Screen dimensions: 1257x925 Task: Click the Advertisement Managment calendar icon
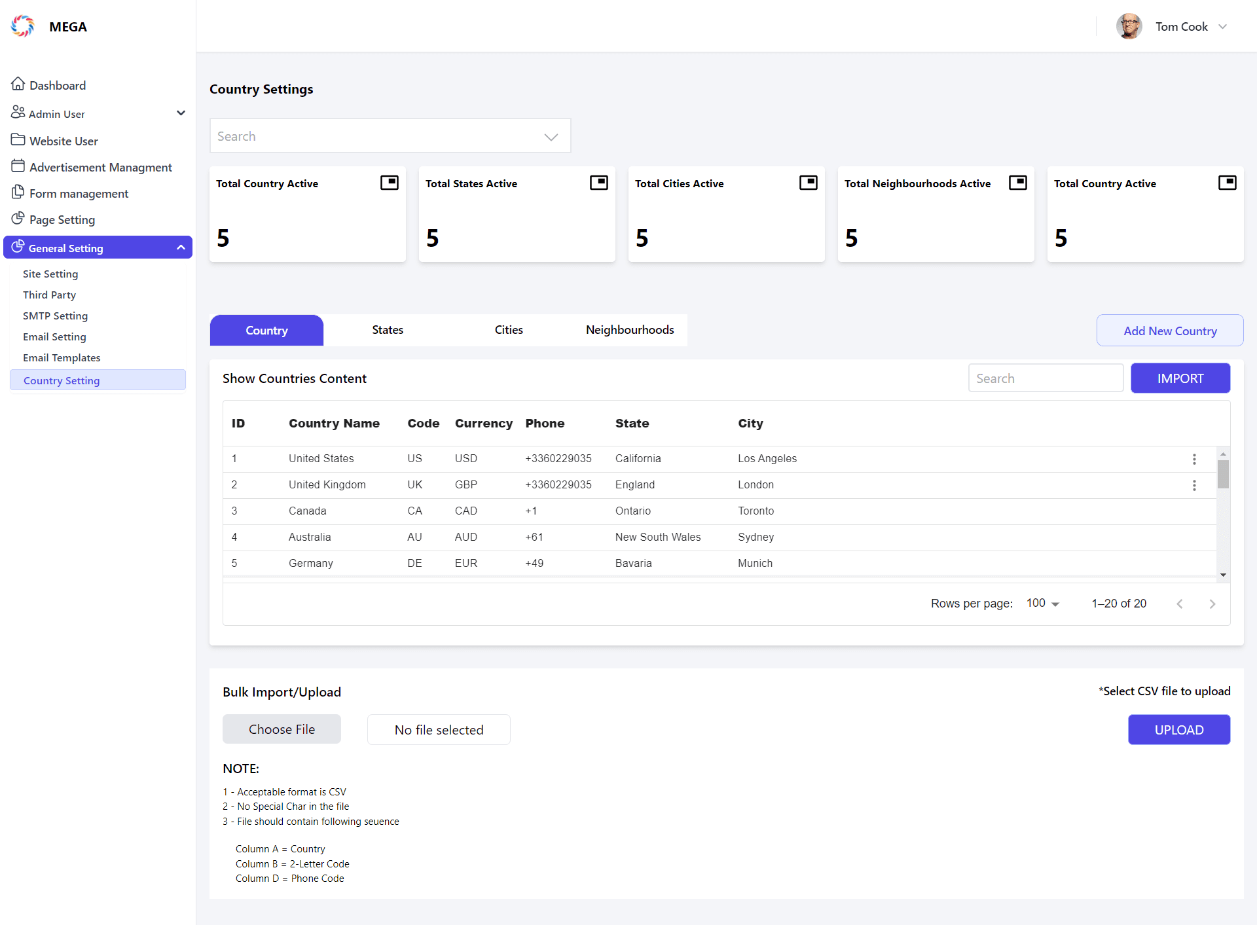coord(18,166)
